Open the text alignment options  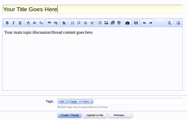point(64,23)
